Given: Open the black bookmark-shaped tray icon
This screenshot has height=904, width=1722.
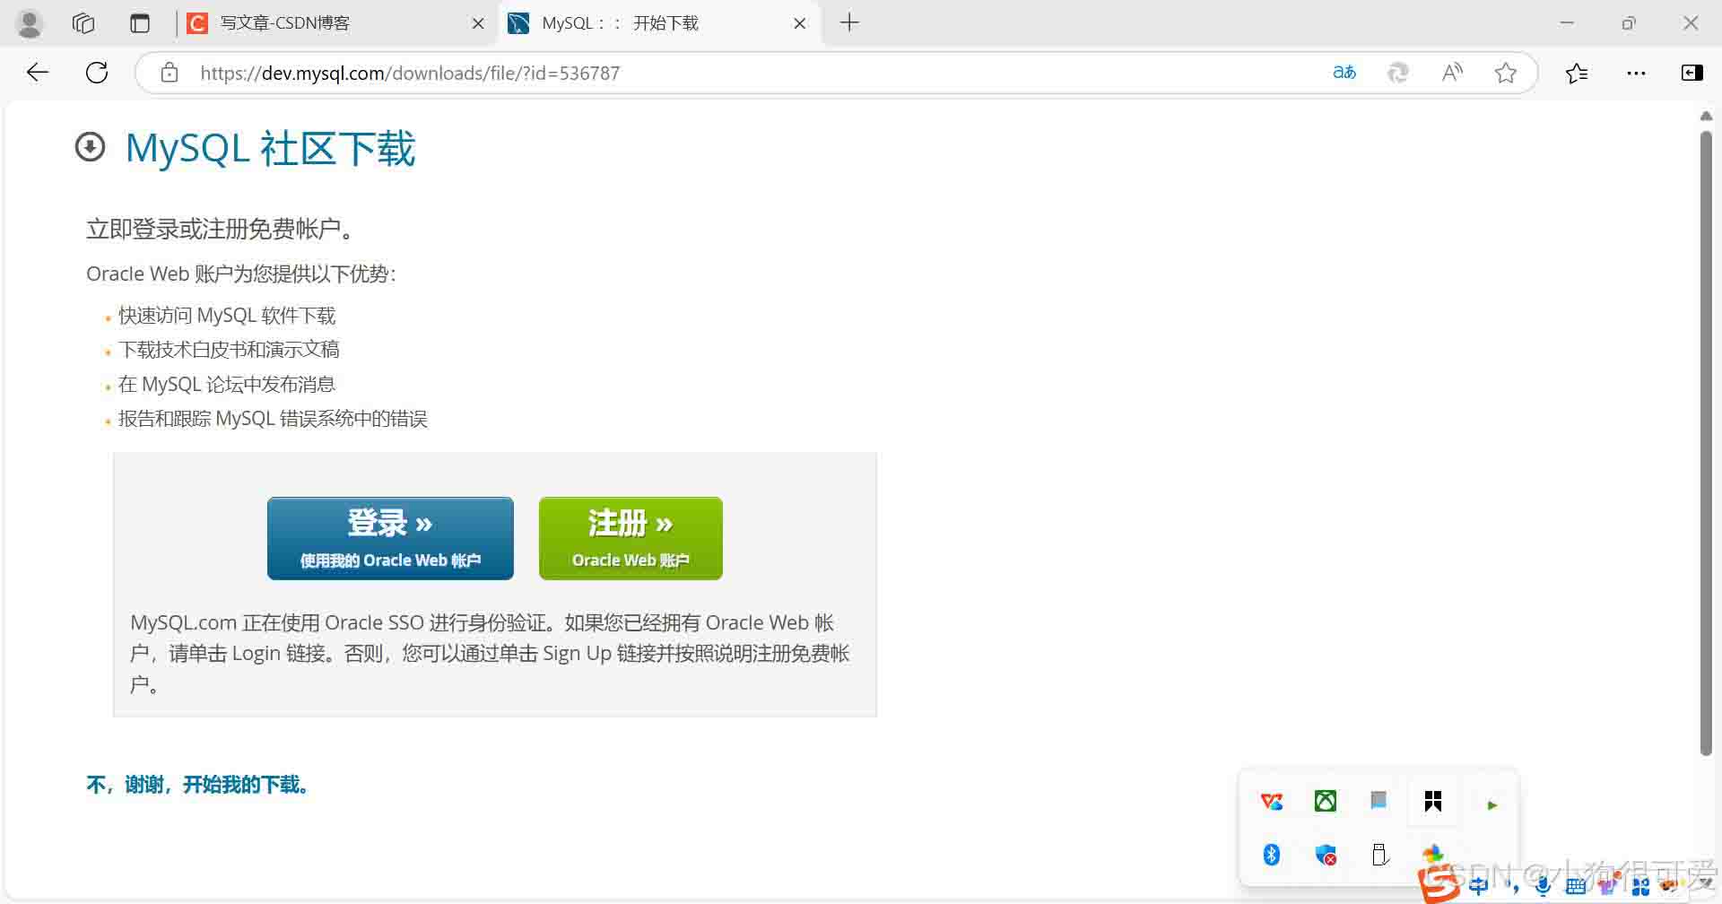Looking at the screenshot, I should pyautogui.click(x=1433, y=801).
